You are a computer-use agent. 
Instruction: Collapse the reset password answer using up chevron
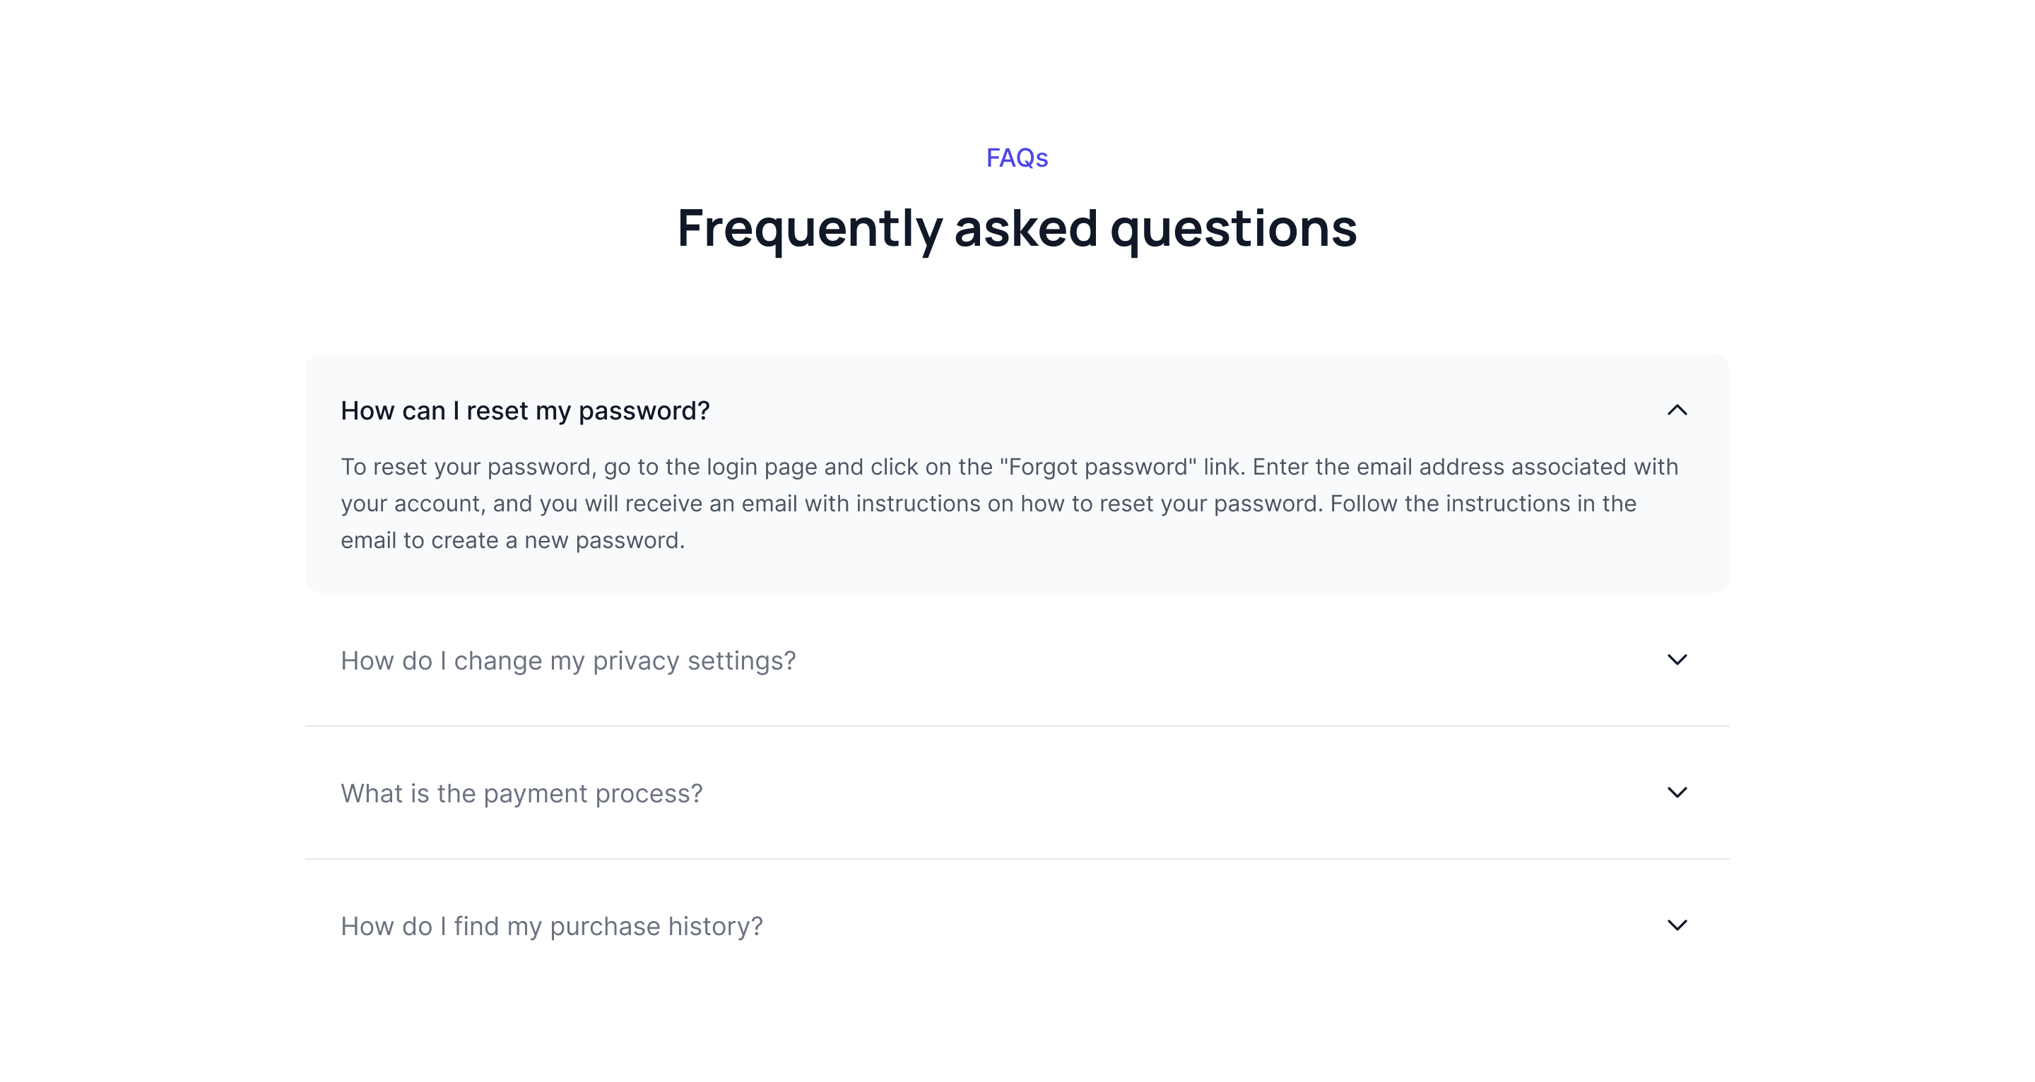pos(1676,410)
